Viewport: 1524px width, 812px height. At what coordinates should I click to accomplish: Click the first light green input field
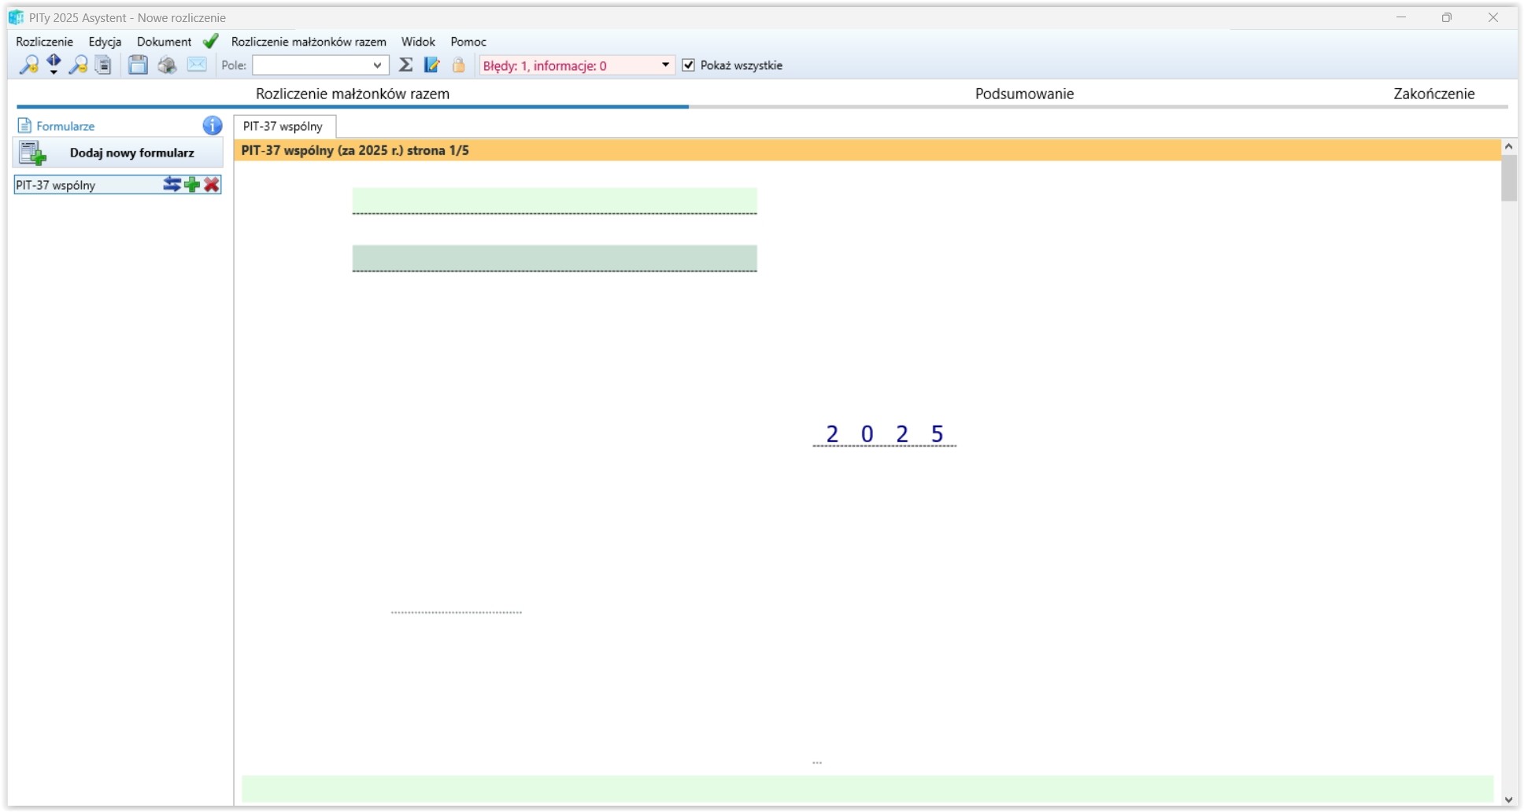[x=554, y=200]
